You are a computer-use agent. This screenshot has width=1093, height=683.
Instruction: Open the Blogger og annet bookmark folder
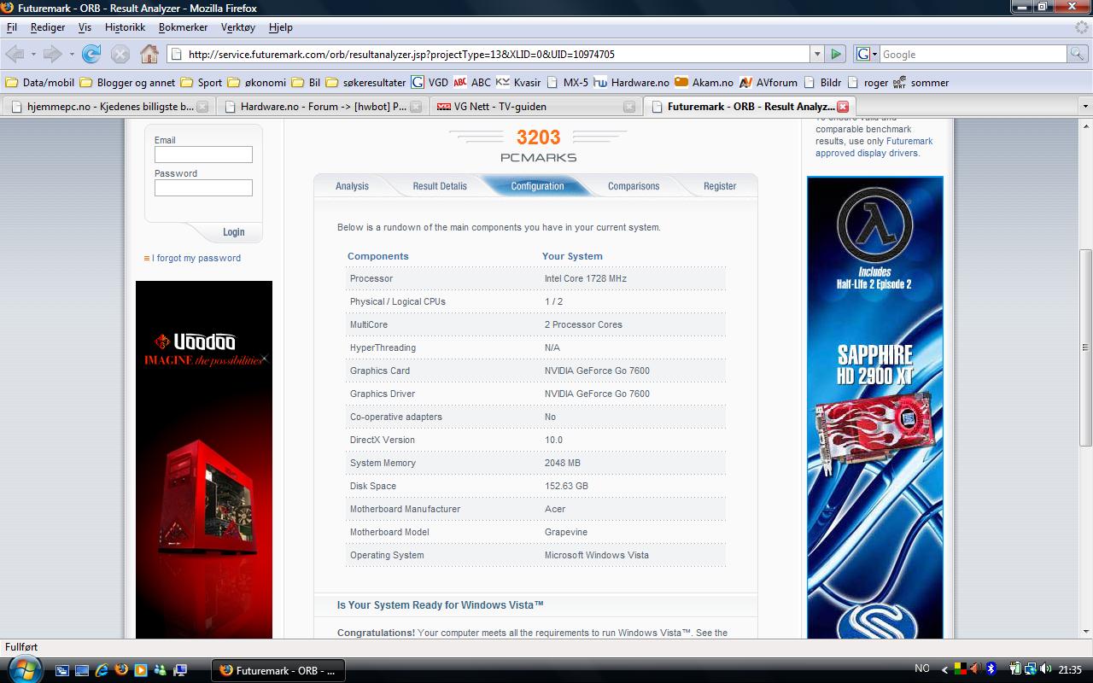[x=127, y=83]
